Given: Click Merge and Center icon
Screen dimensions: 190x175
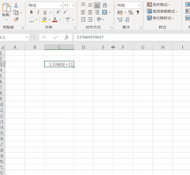Looking at the screenshot, I should [105, 12].
